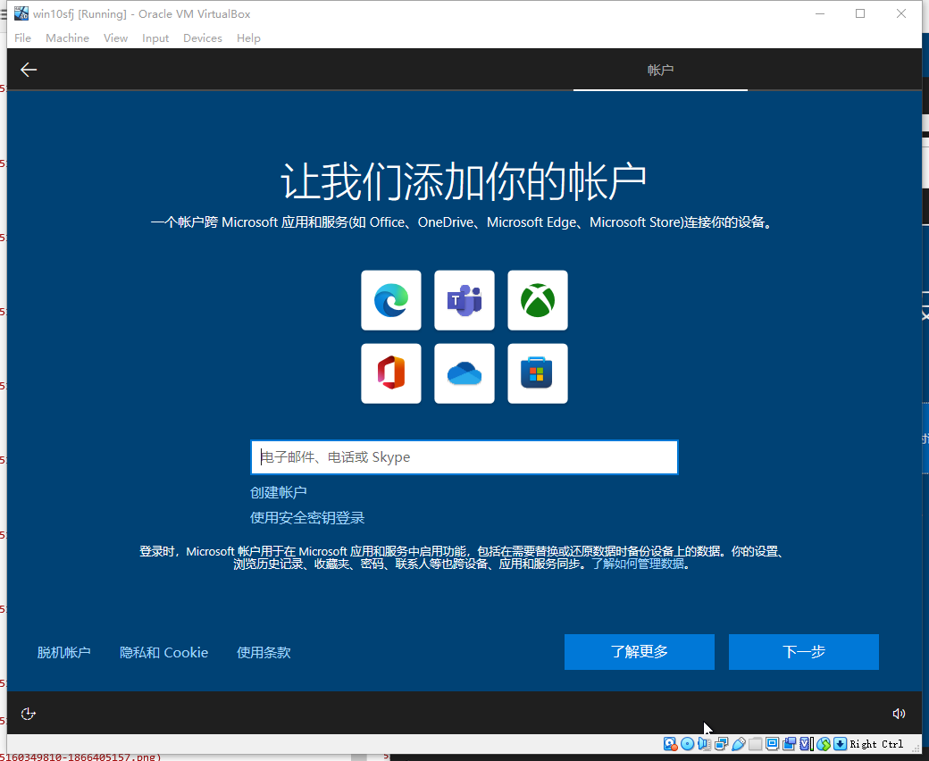Click VirtualBox audio status icon
Screen dimensions: 929x761
tap(704, 744)
